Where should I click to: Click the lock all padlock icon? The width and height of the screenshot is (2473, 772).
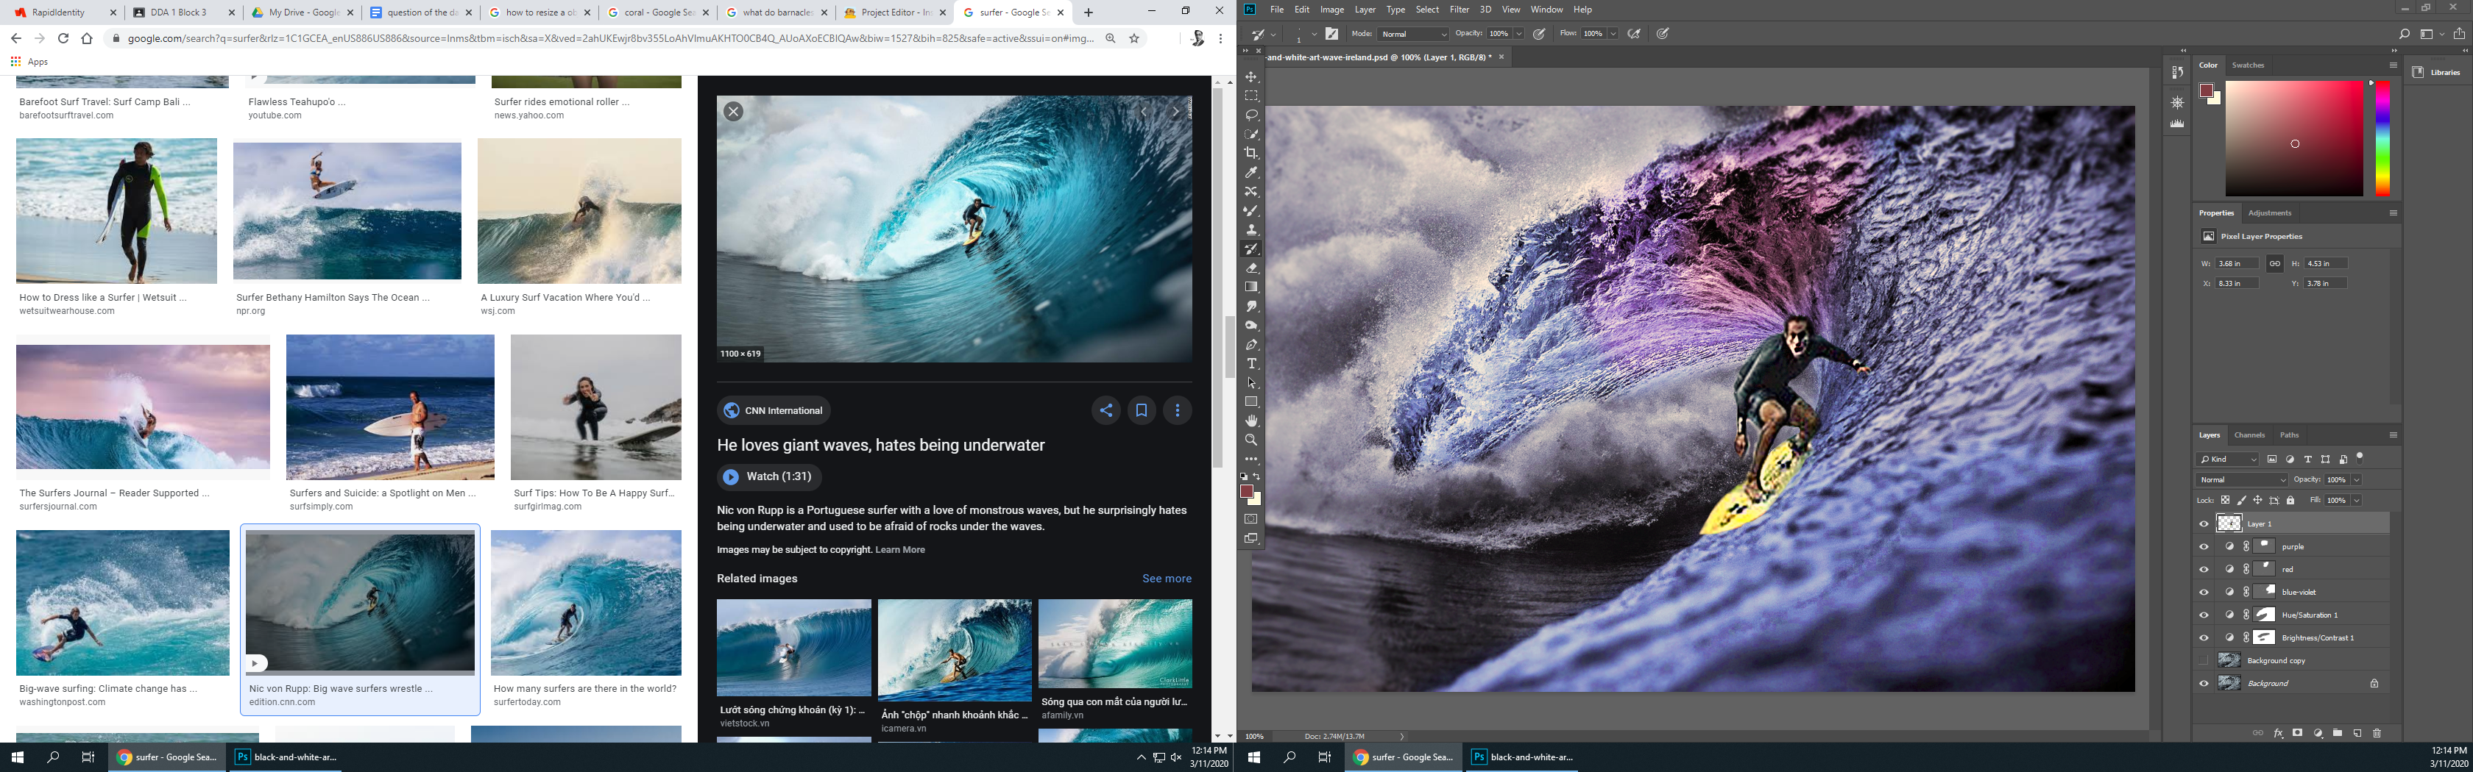[2290, 501]
